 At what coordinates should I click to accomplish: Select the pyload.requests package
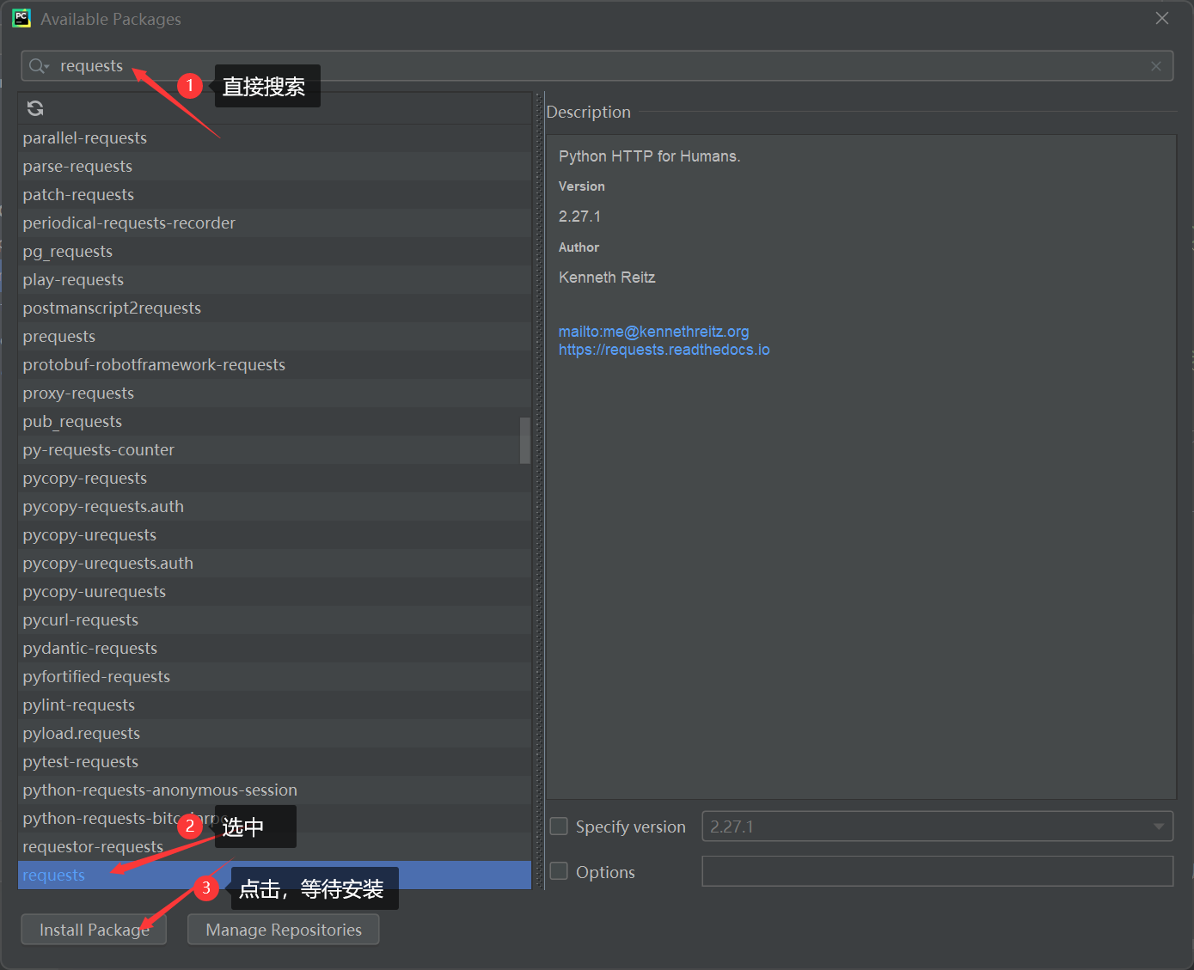pyautogui.click(x=275, y=734)
